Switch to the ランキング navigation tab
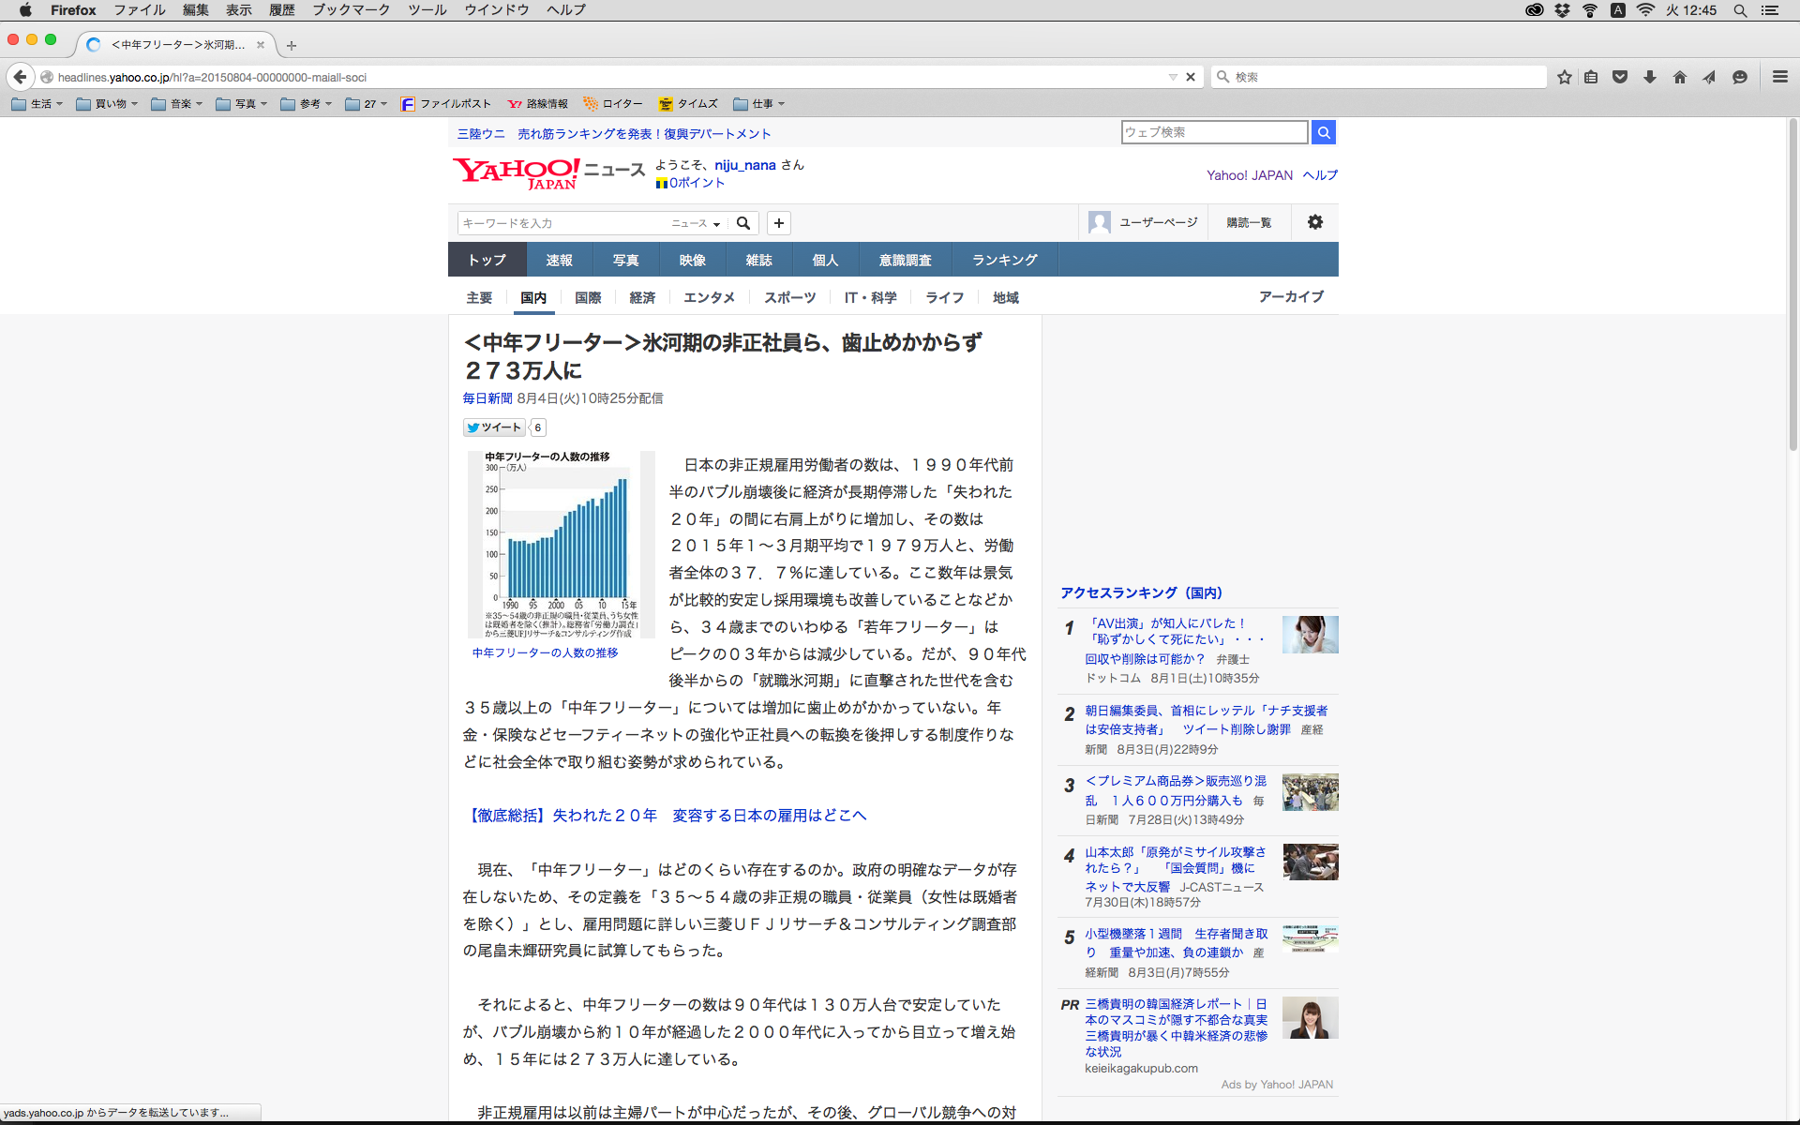 (x=1004, y=260)
